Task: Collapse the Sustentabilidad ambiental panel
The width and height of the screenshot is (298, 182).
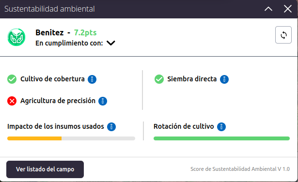Action: coord(268,9)
